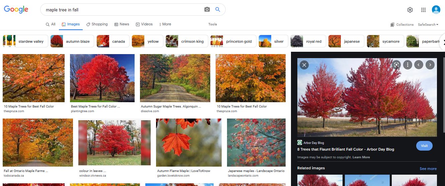Filter by the yellow chip
Screen dimensions: 445x186
click(x=147, y=41)
